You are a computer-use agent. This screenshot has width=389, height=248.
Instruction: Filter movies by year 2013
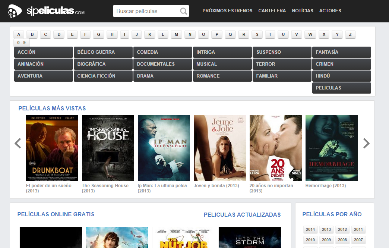coord(326,229)
